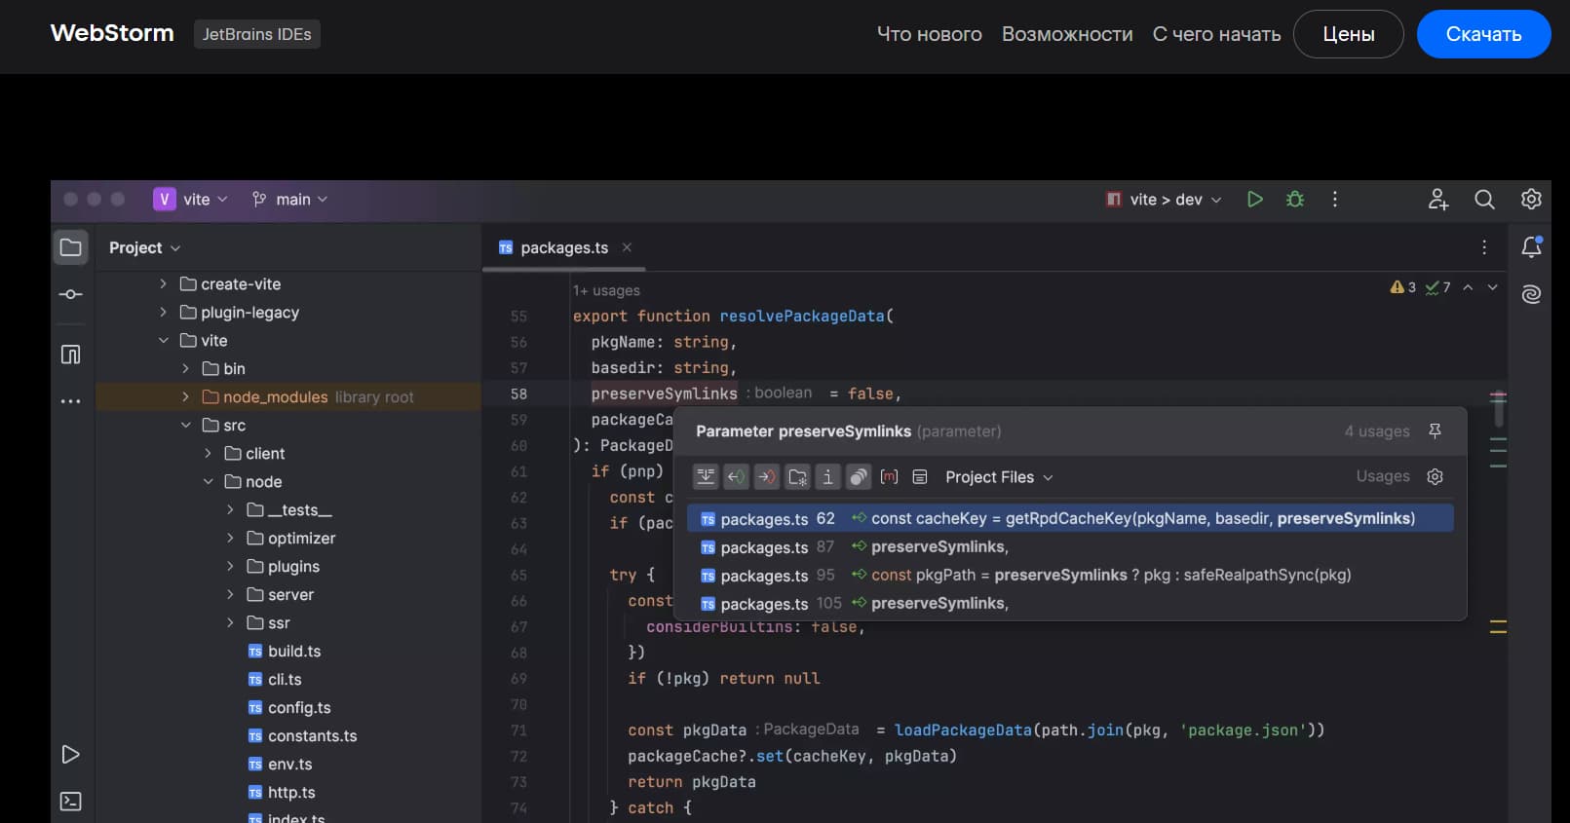This screenshot has height=823, width=1570.
Task: Open the Terminal tool window
Action: (70, 802)
